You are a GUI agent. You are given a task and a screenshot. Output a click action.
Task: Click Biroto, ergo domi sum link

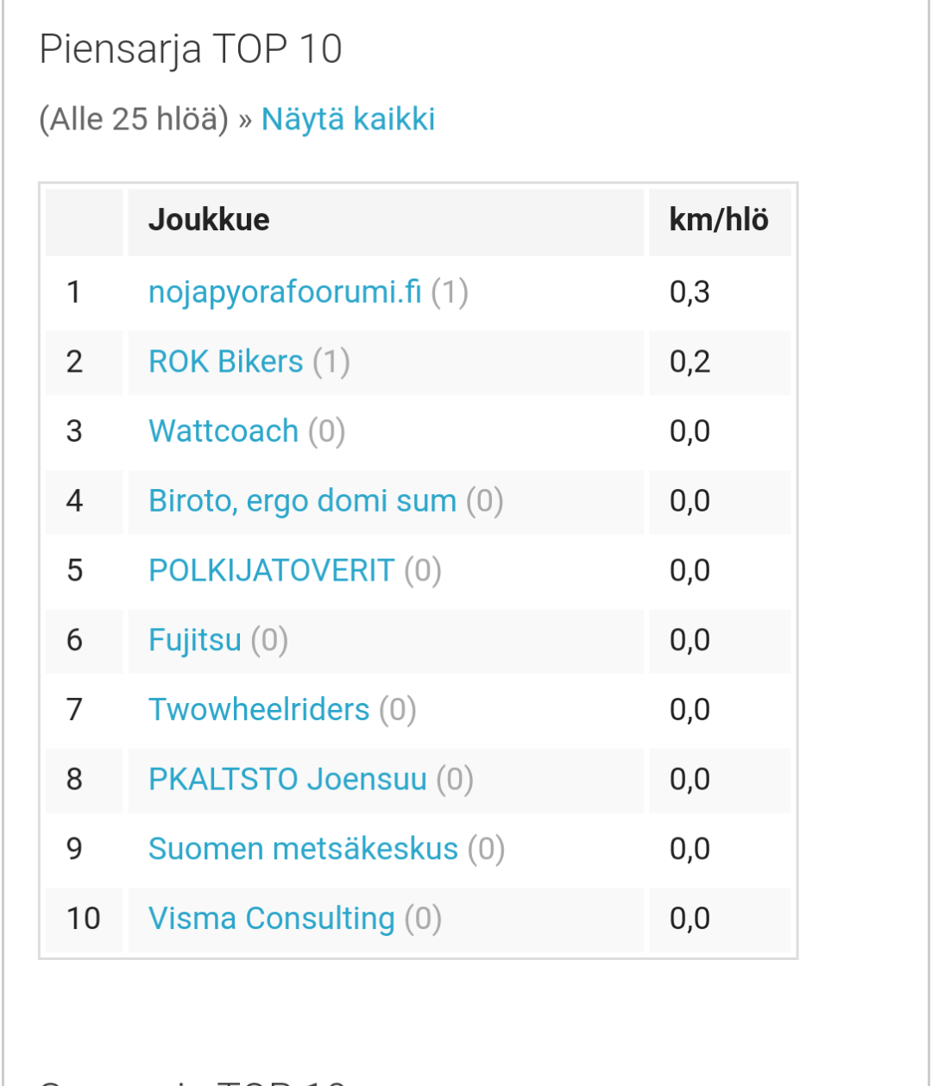tap(302, 501)
